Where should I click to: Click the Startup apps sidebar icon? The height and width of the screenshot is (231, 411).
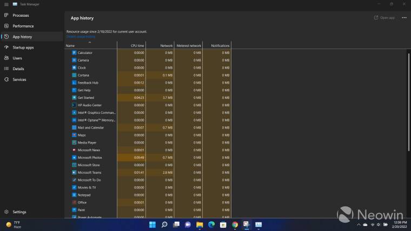coord(6,47)
